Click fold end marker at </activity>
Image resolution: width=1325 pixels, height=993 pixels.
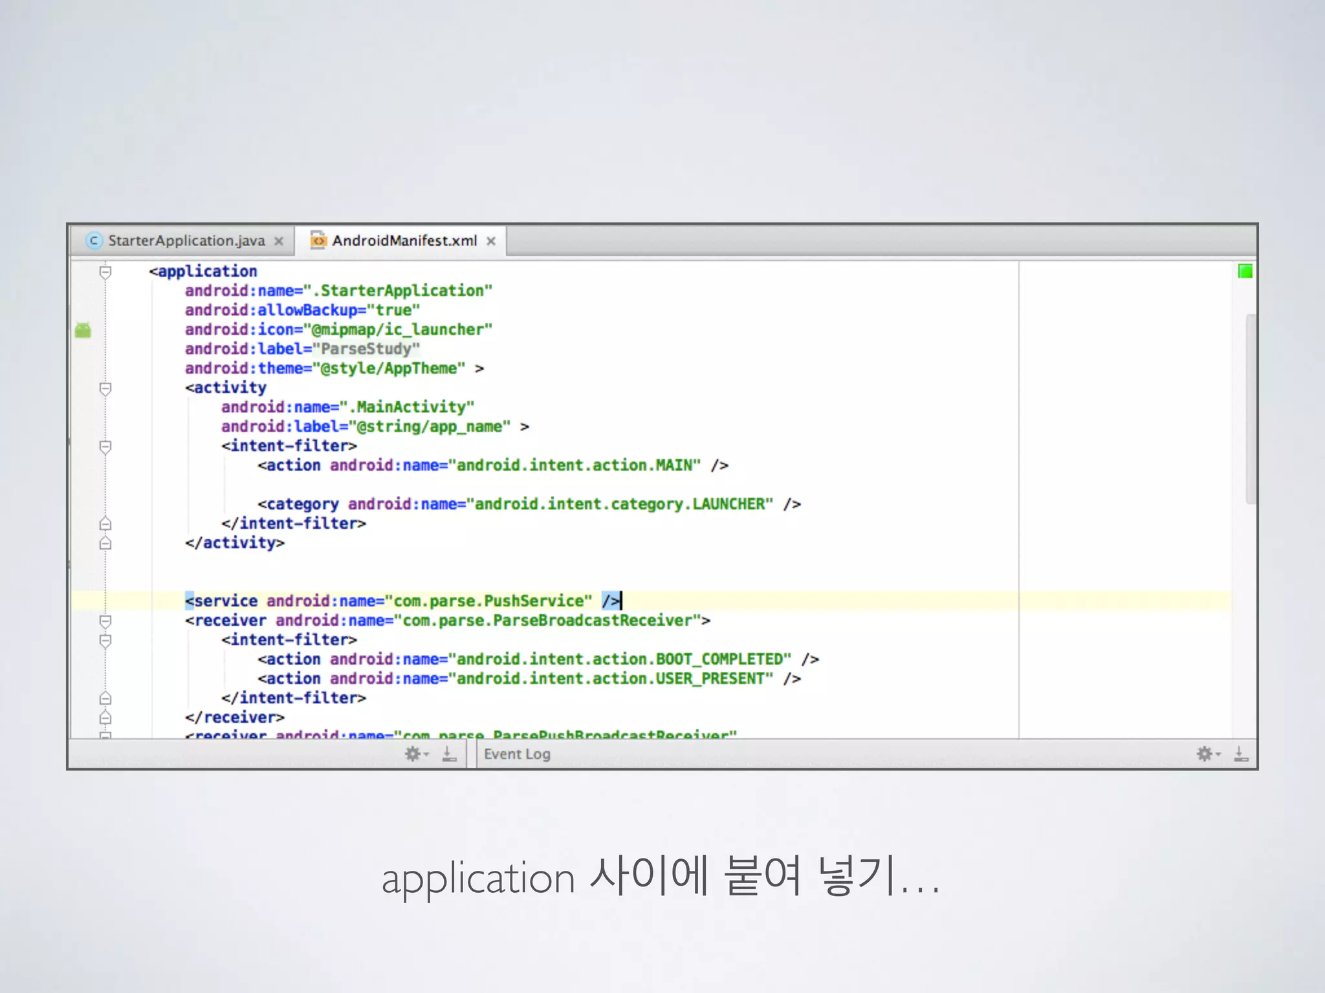(x=105, y=543)
